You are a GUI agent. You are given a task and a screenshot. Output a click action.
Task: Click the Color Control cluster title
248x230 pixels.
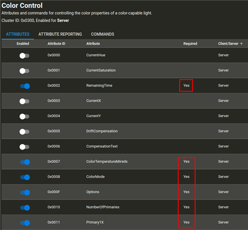pos(22,6)
